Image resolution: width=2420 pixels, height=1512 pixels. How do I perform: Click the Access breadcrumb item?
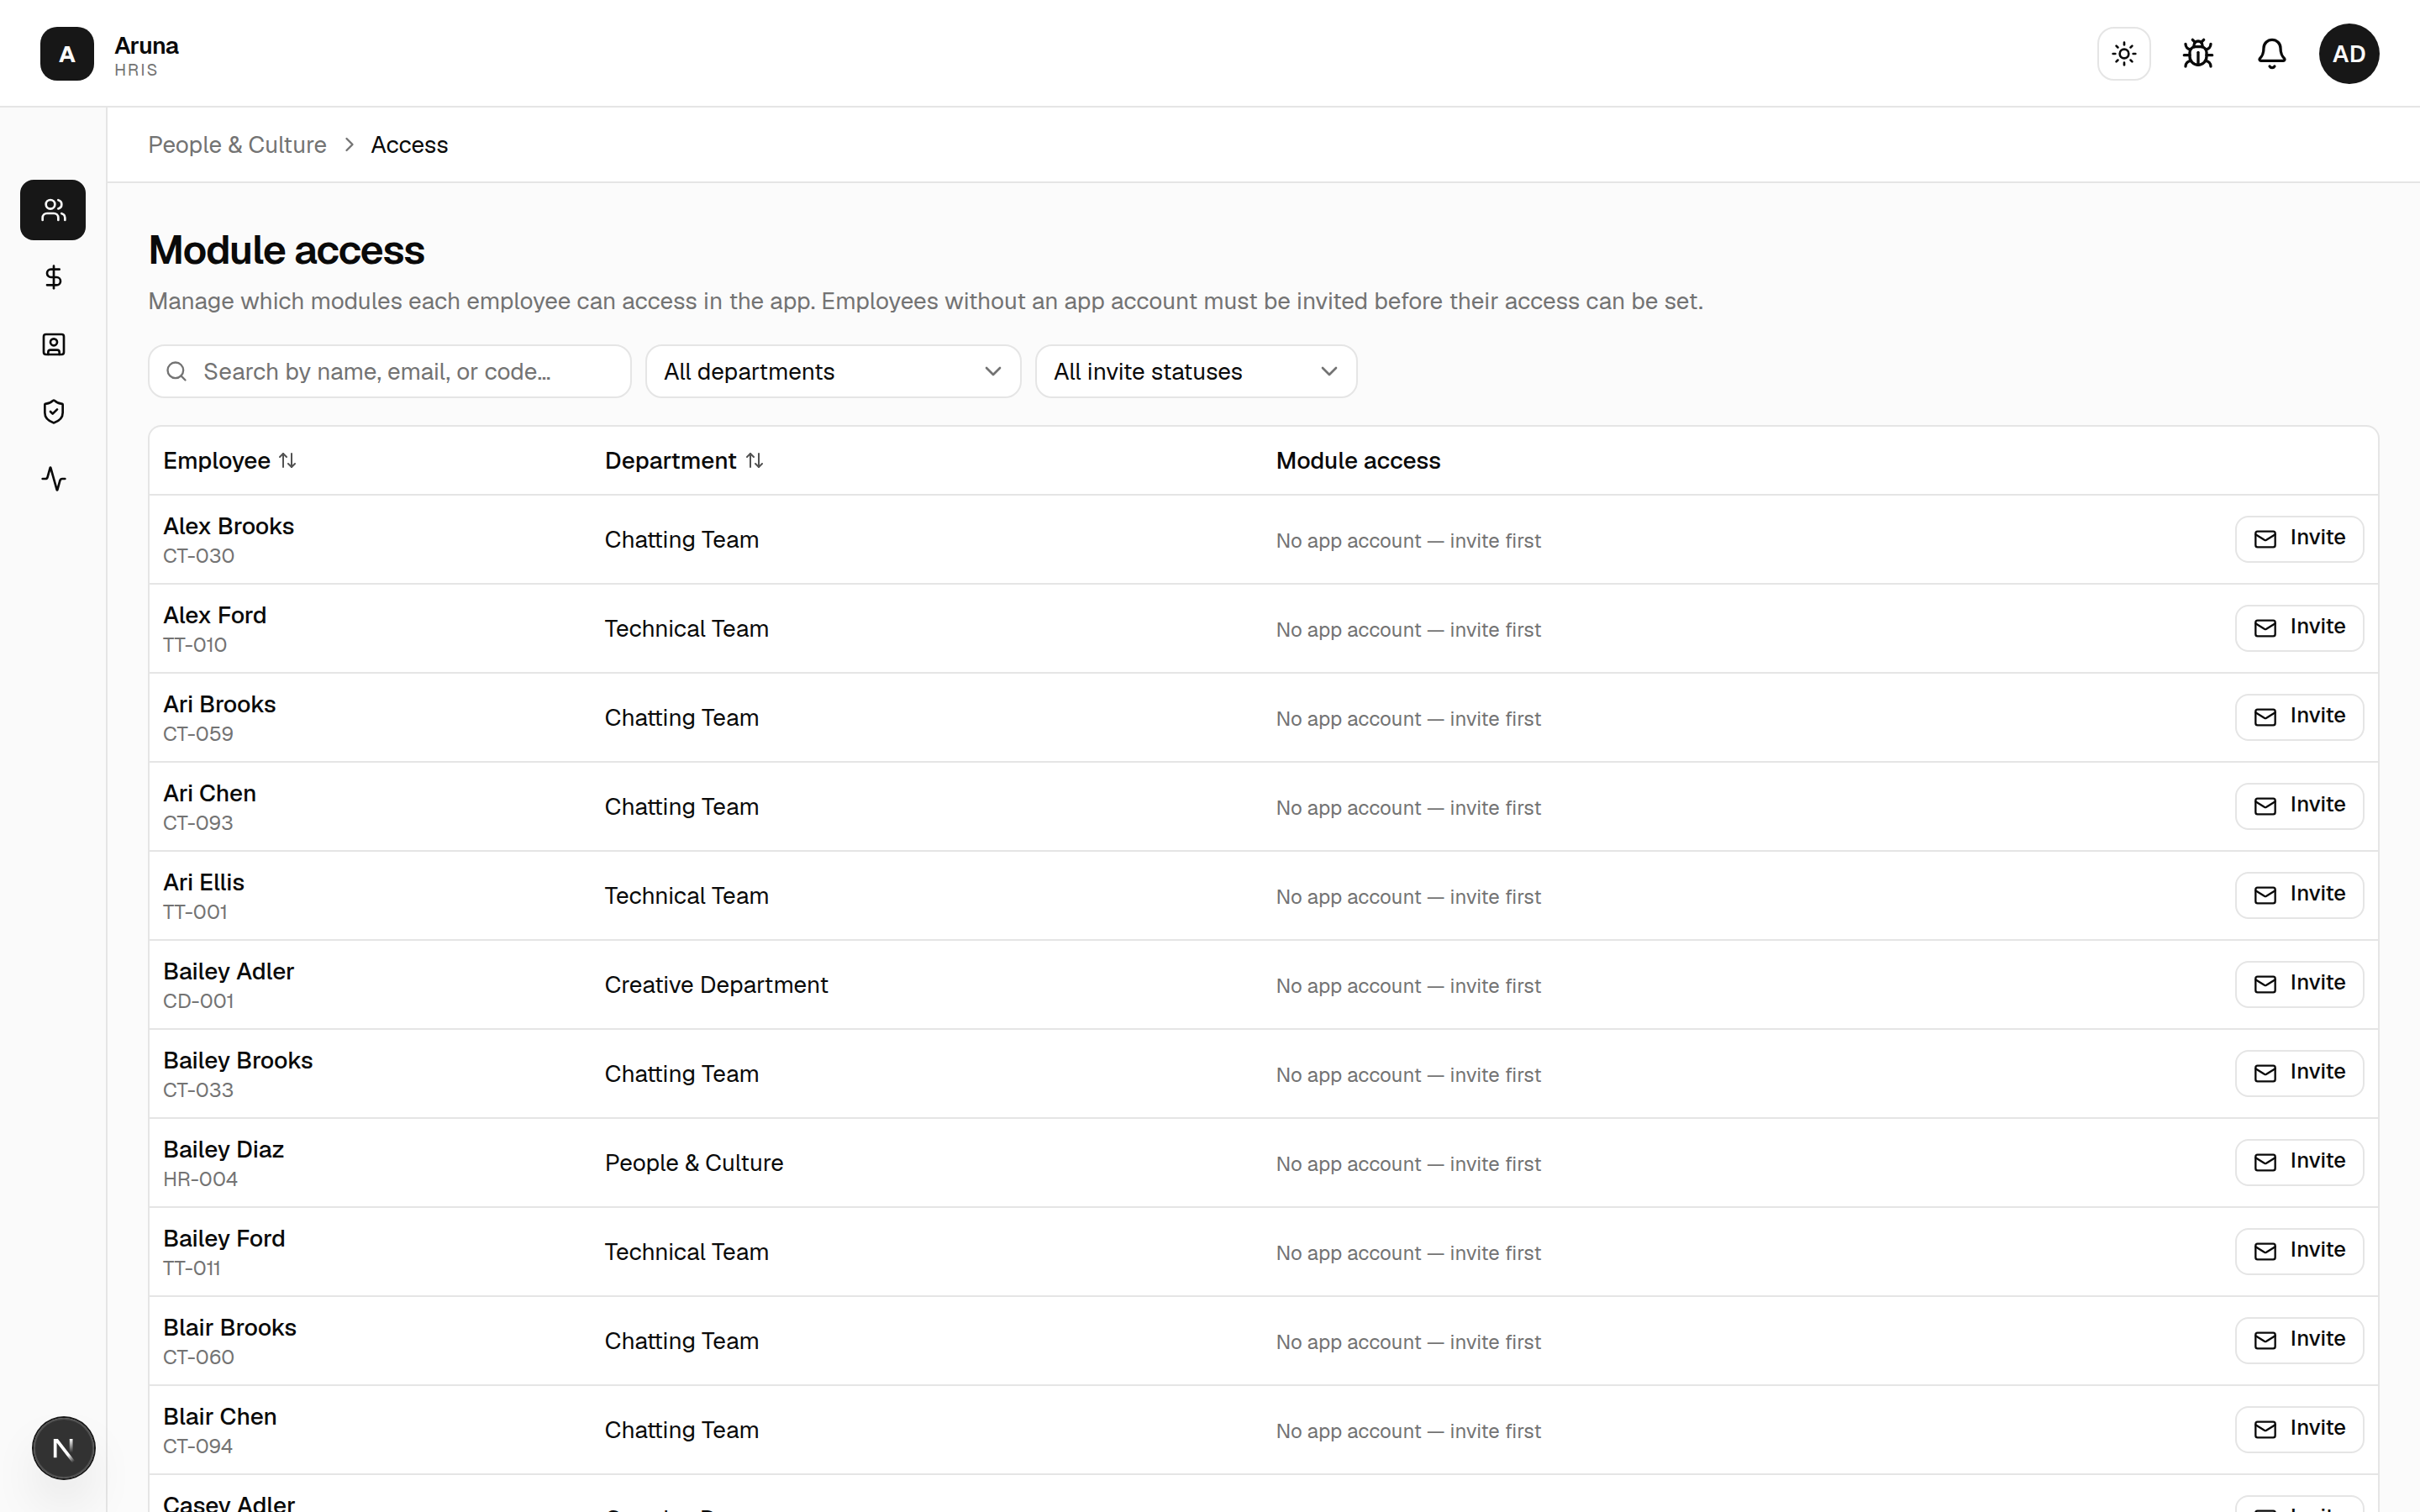[409, 145]
